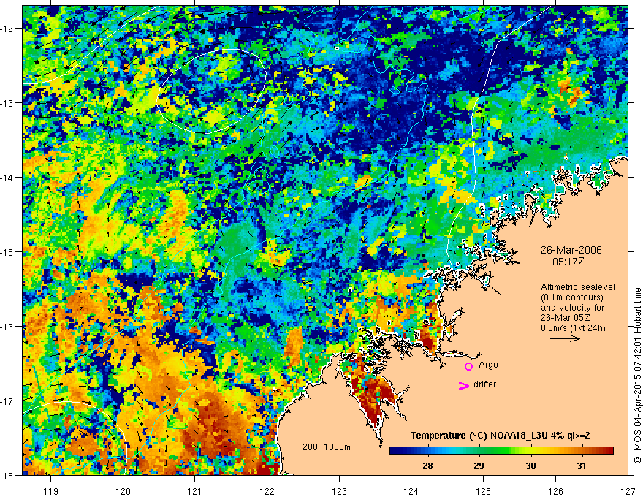Click the date label 26-Mar-2006
Screen dimensions: 643x497
coord(571,250)
